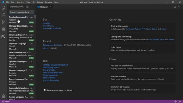
Task: Install Chinese (Simplified) Language Pack
Action: click(31, 31)
